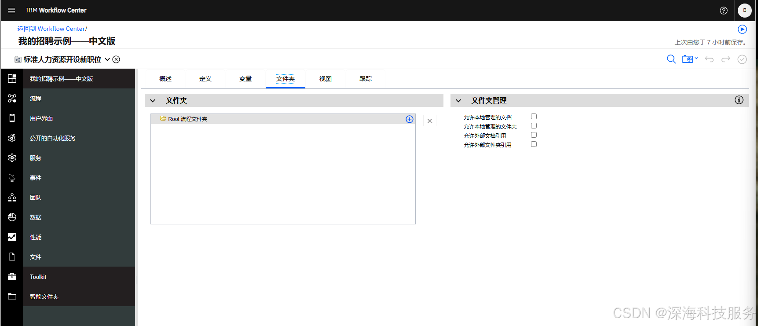The width and height of the screenshot is (758, 326).
Task: Click the 性能 chart icon in sidebar
Action: (12, 237)
